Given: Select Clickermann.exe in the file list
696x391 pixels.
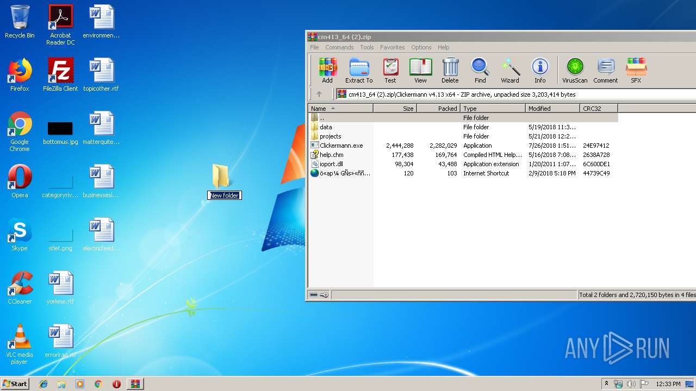Looking at the screenshot, I should pyautogui.click(x=463, y=145).
